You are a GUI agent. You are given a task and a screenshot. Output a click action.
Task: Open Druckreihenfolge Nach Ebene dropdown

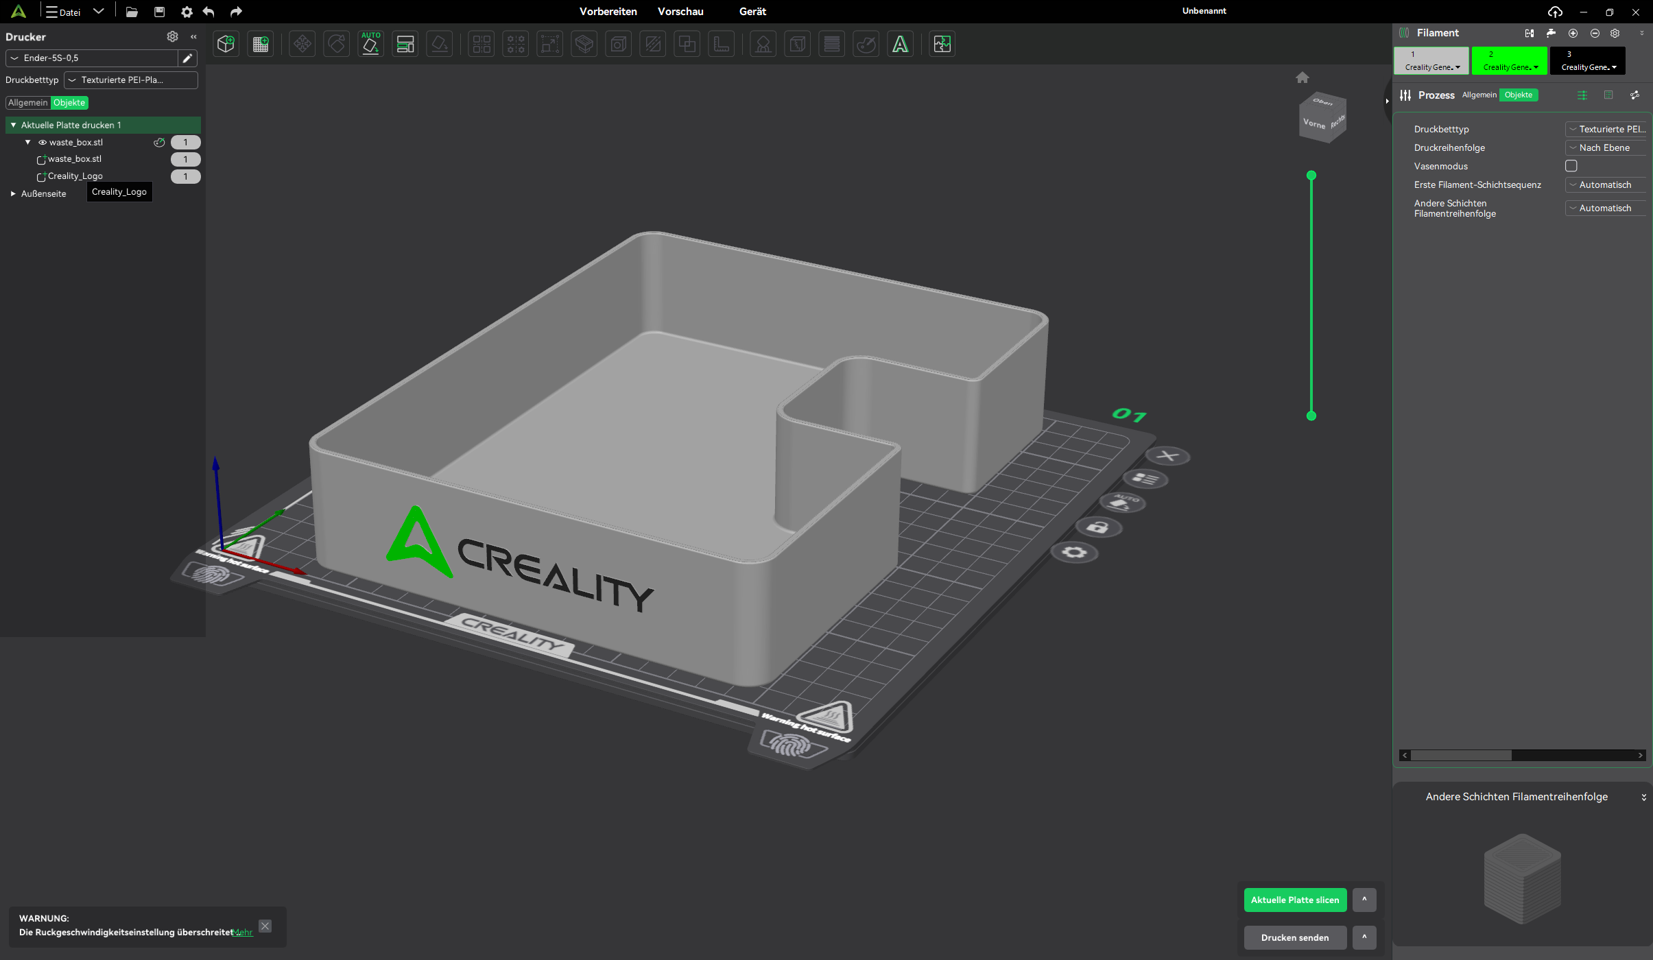[x=1606, y=148]
